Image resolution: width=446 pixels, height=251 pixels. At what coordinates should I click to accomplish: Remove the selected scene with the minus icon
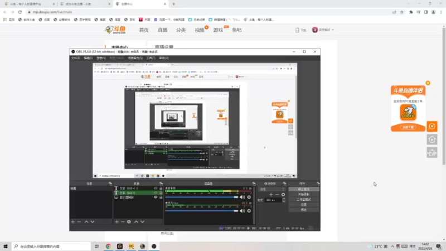tap(79, 221)
